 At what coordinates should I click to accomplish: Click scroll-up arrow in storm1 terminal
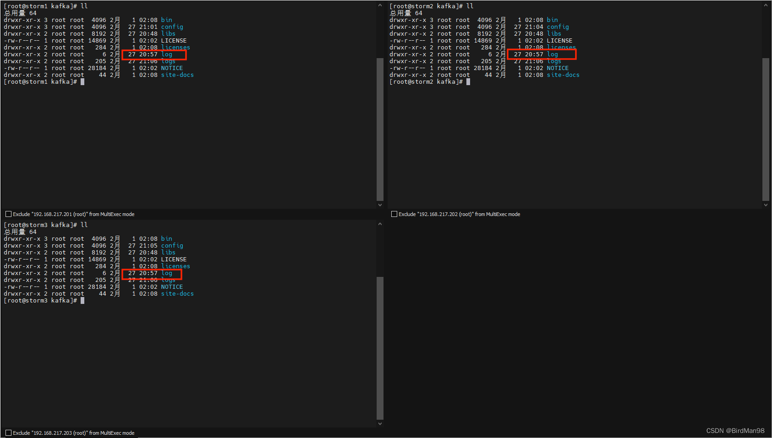tap(380, 5)
